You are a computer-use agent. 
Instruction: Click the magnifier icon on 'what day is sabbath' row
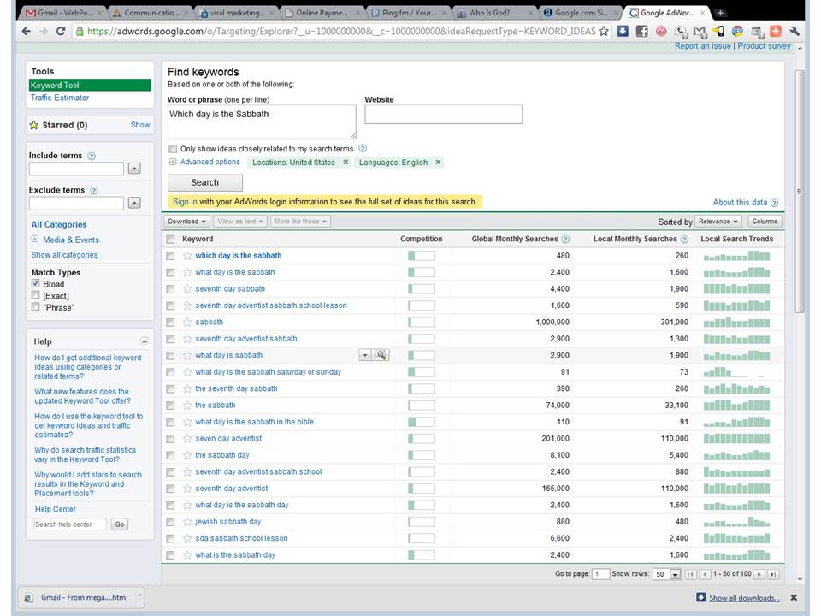pyautogui.click(x=381, y=355)
